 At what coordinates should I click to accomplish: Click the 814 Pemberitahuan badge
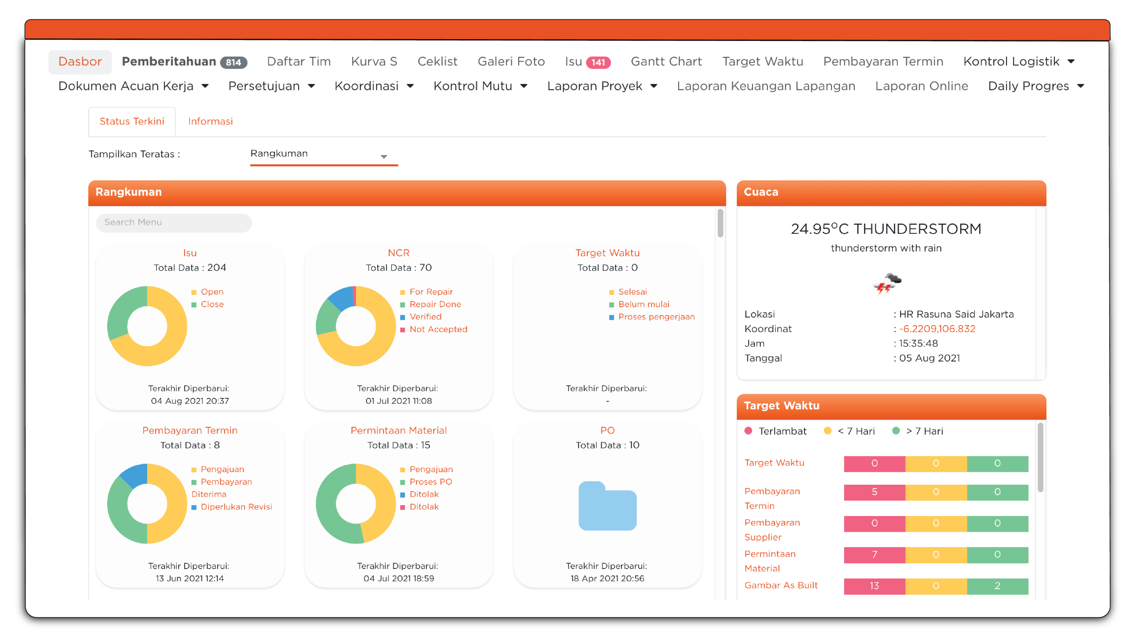(234, 62)
